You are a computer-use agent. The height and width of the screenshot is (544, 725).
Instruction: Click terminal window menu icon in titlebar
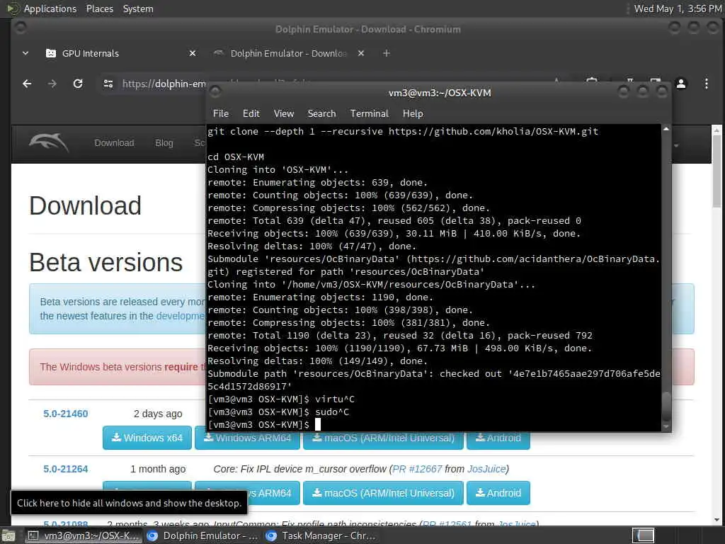215,92
